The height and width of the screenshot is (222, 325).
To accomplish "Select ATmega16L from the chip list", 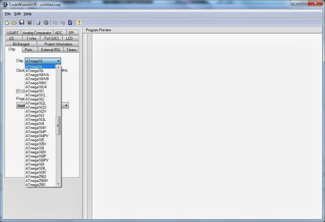I will [x=40, y=71].
